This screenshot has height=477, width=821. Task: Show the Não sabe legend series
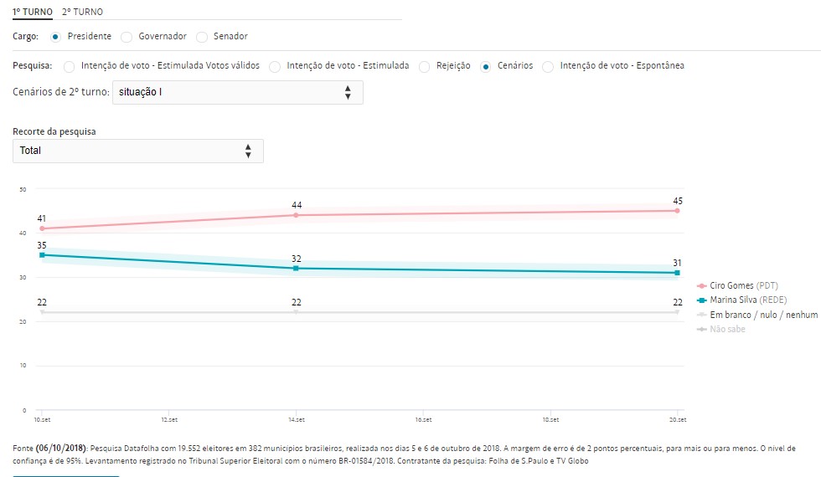pyautogui.click(x=727, y=329)
